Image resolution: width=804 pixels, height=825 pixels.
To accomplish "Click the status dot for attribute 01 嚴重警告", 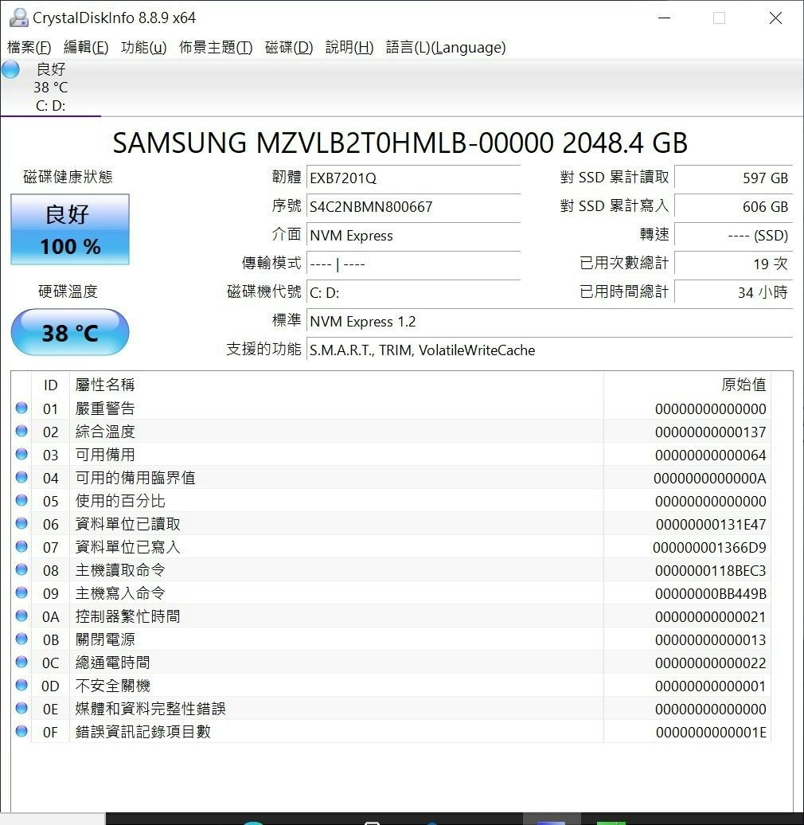I will [x=21, y=408].
